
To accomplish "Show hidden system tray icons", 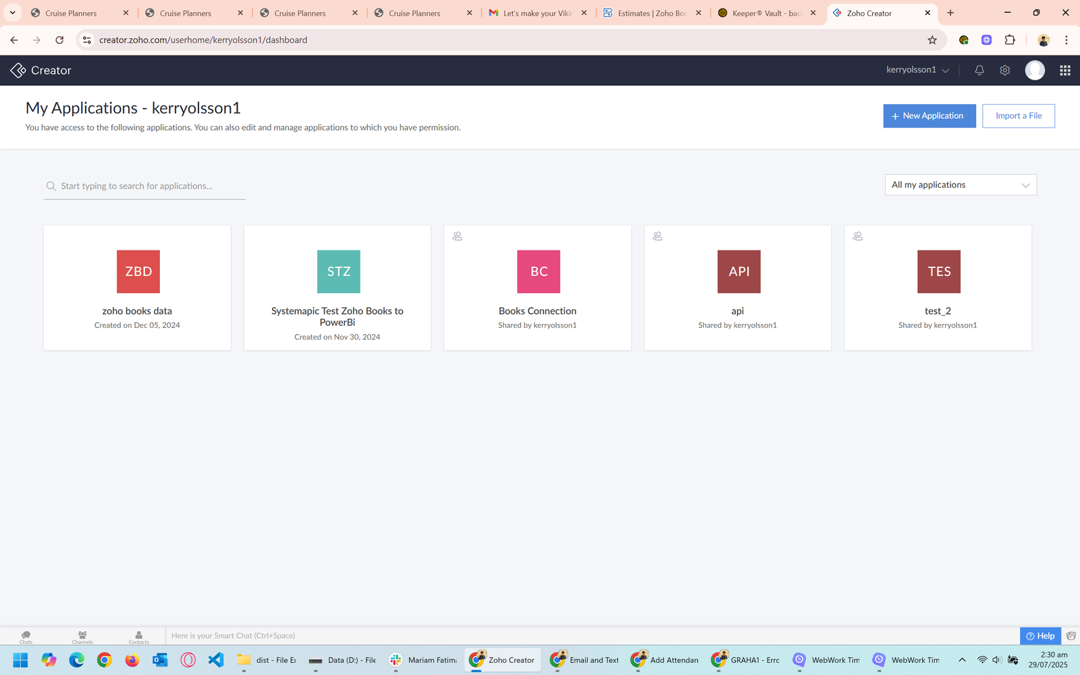I will coord(963,660).
